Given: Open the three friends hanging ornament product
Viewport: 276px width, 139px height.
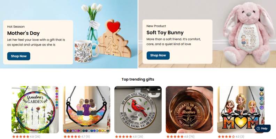Looking at the screenshot, I should click(x=87, y=109).
